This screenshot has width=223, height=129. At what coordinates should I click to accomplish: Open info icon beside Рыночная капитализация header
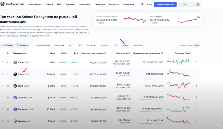(x=105, y=53)
